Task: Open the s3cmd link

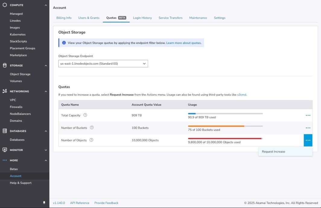Action: pos(242,94)
